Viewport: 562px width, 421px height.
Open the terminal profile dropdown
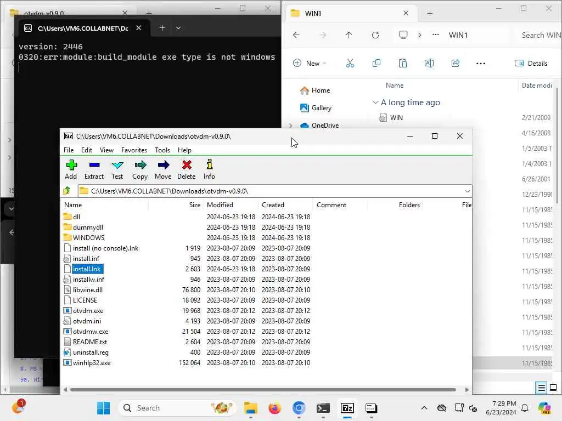click(x=178, y=28)
